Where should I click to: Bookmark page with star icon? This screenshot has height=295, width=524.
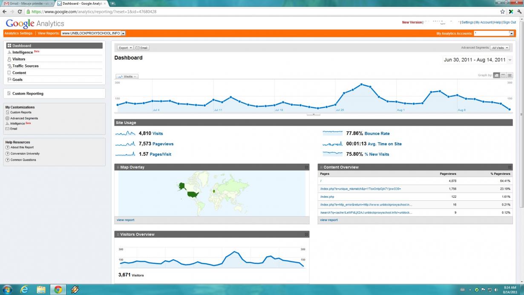tap(503, 12)
